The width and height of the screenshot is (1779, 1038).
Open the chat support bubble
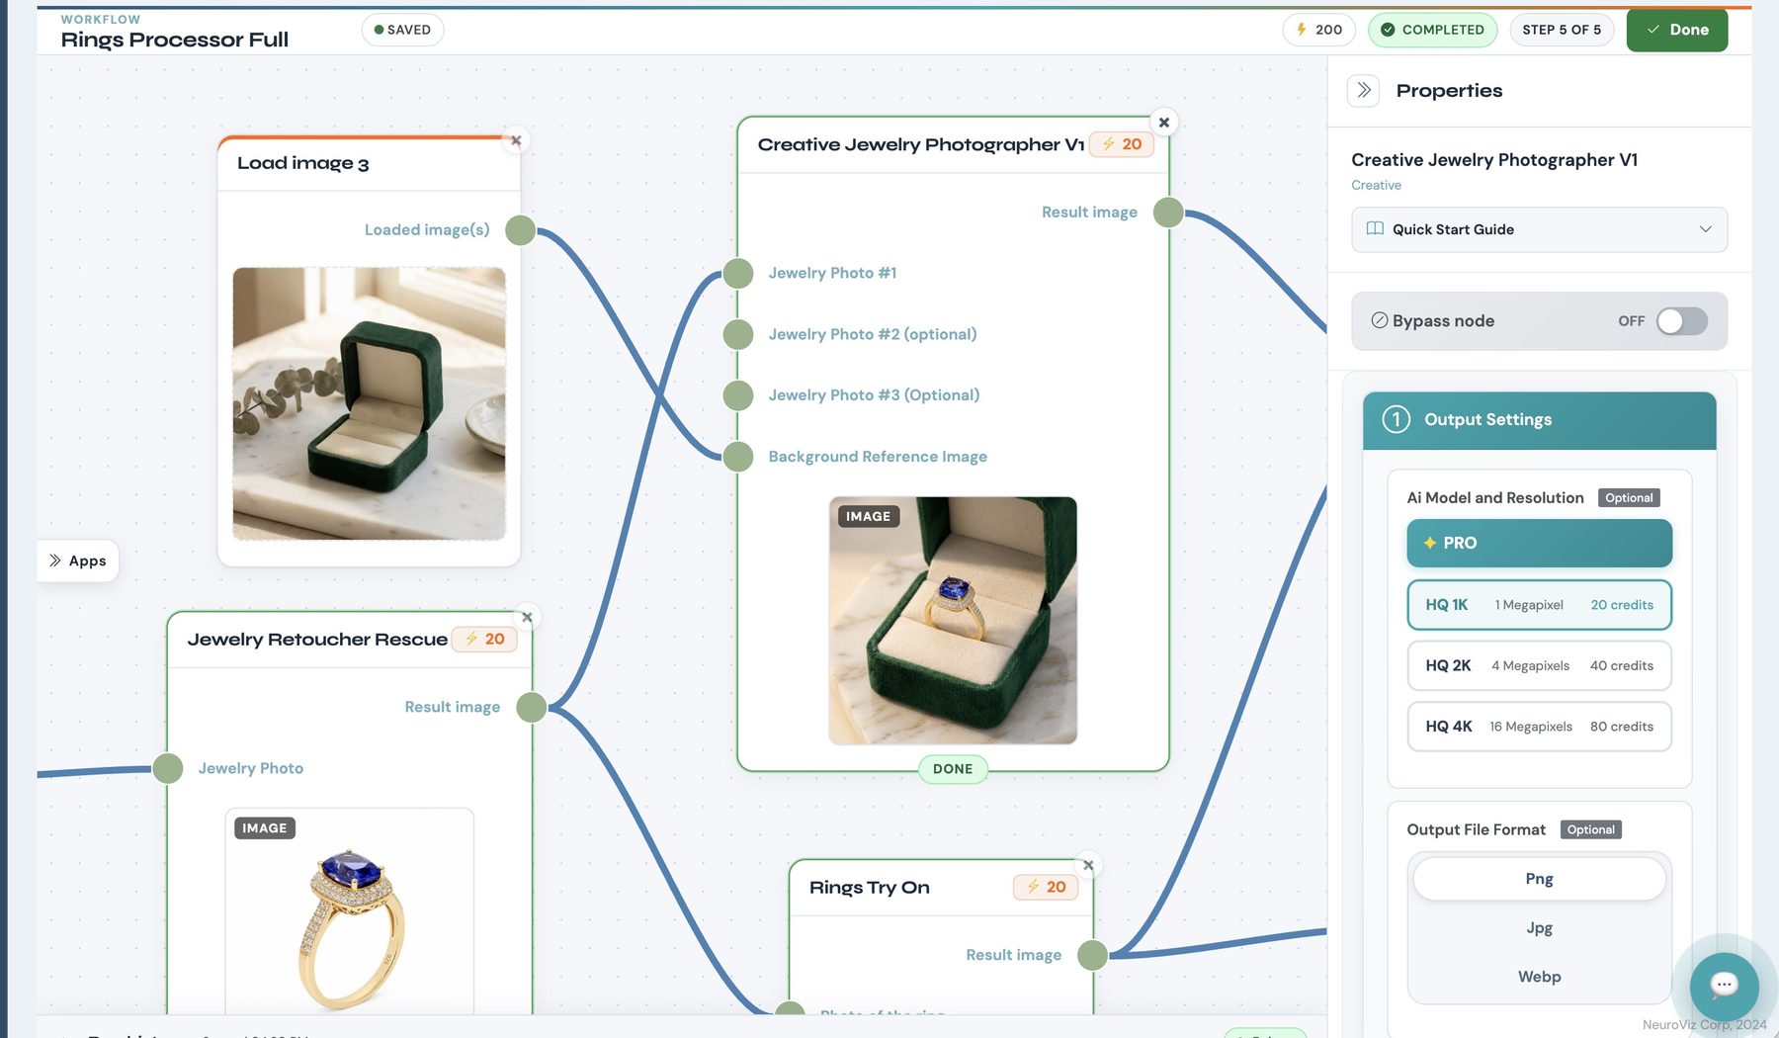(1724, 985)
